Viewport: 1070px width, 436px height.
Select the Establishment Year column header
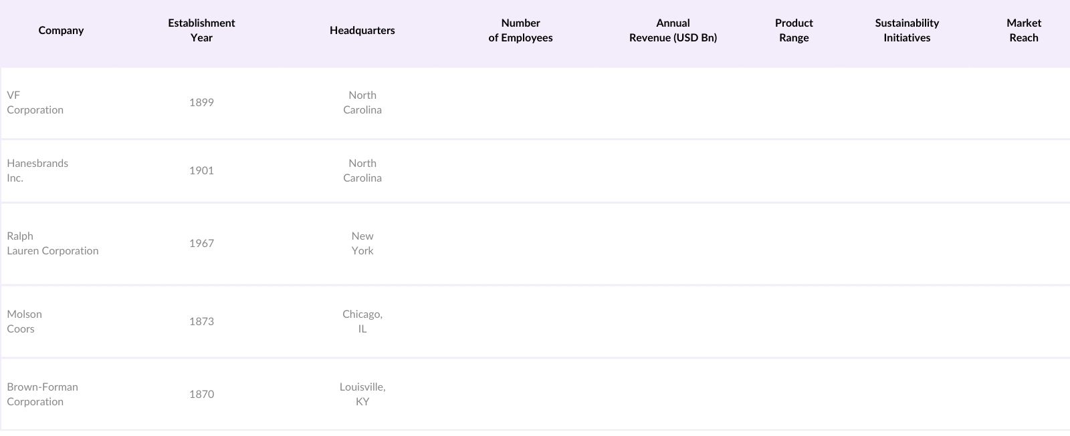pyautogui.click(x=201, y=31)
